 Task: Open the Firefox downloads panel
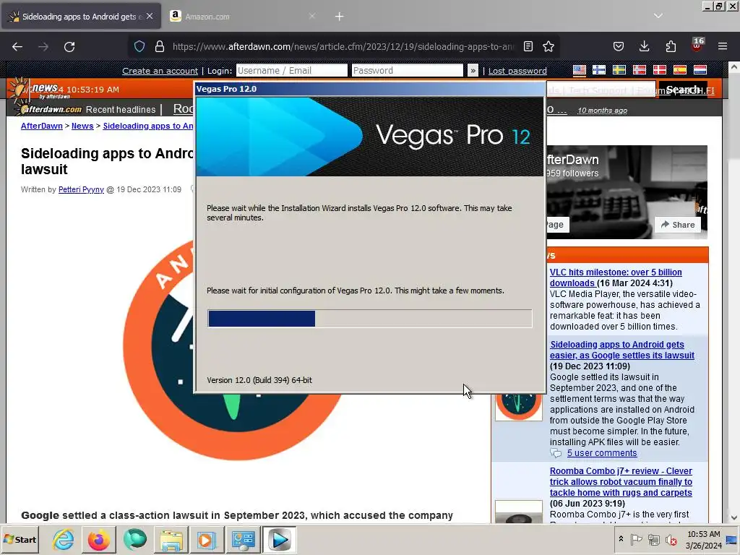point(644,46)
